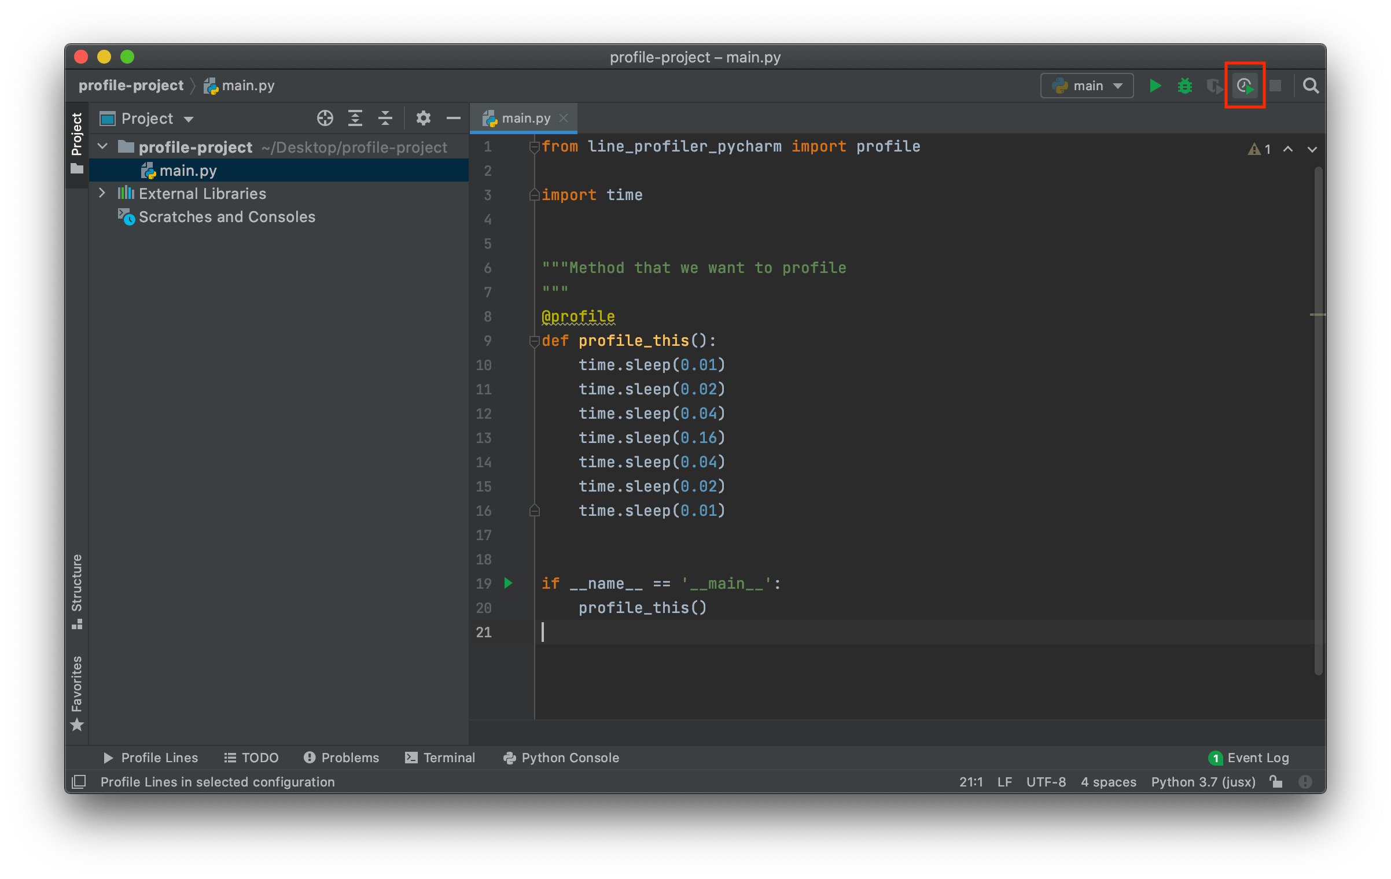Close the main.py editor tab

pyautogui.click(x=564, y=118)
